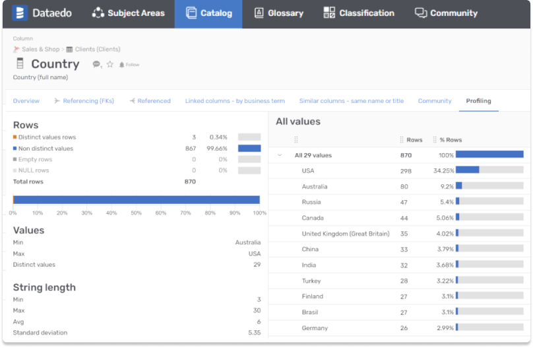
Task: Click the Classification grid icon
Action: 329,13
